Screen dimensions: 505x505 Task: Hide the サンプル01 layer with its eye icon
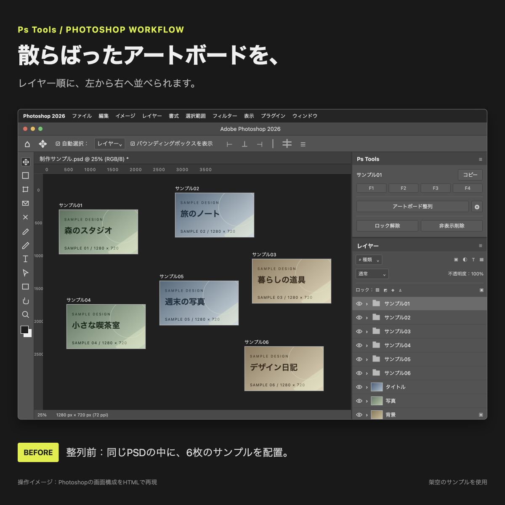pyautogui.click(x=359, y=303)
